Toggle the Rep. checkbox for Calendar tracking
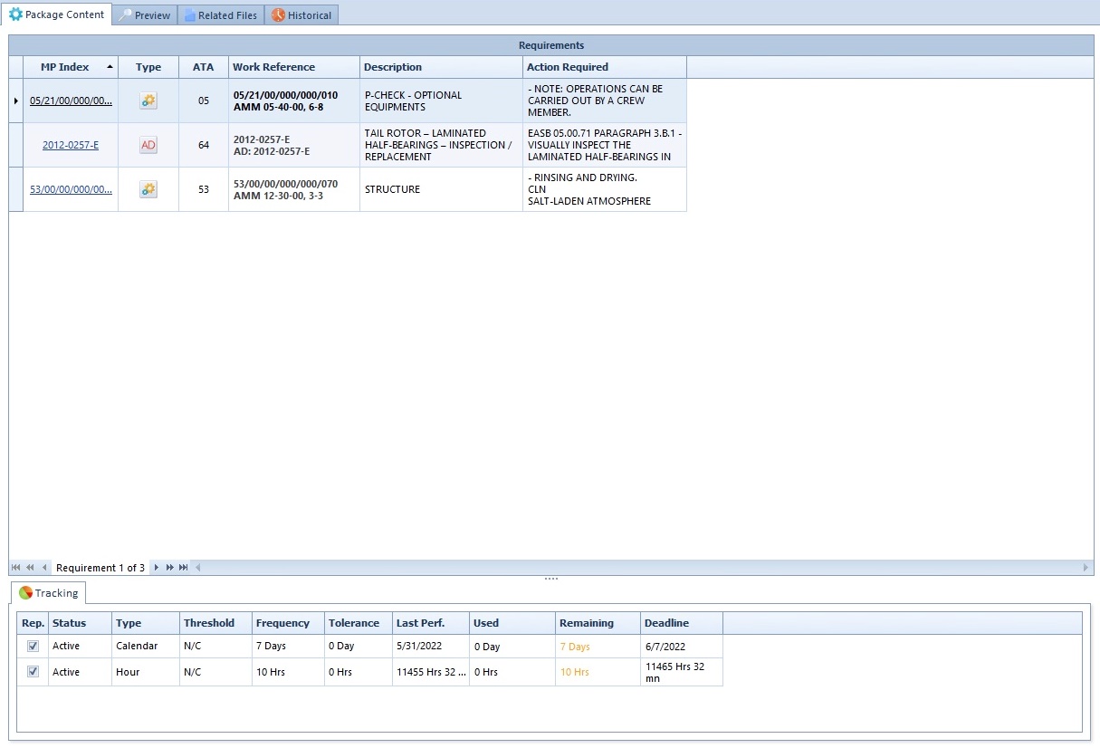This screenshot has width=1100, height=748. pos(33,646)
